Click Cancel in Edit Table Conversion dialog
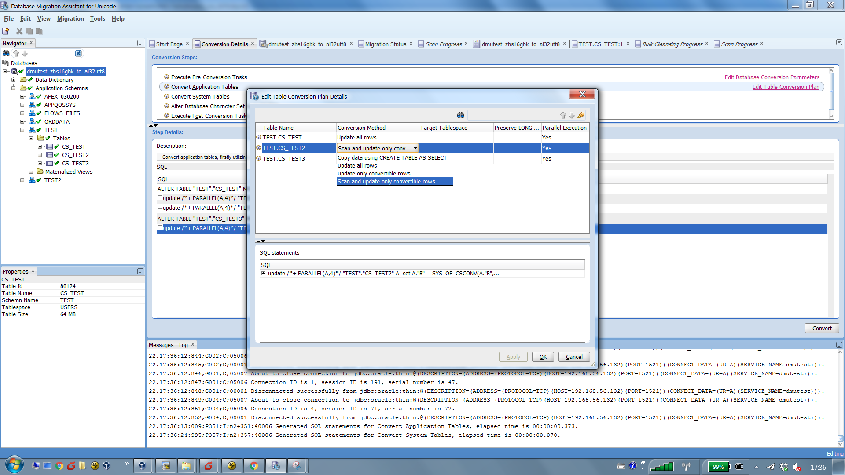845x475 pixels. tap(574, 357)
